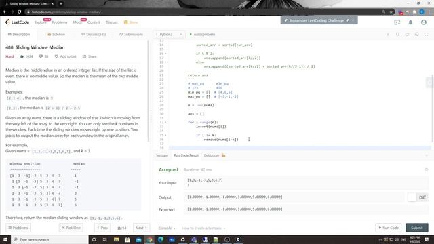Click the Add to List heart
The image size is (434, 244).
pyautogui.click(x=56, y=56)
